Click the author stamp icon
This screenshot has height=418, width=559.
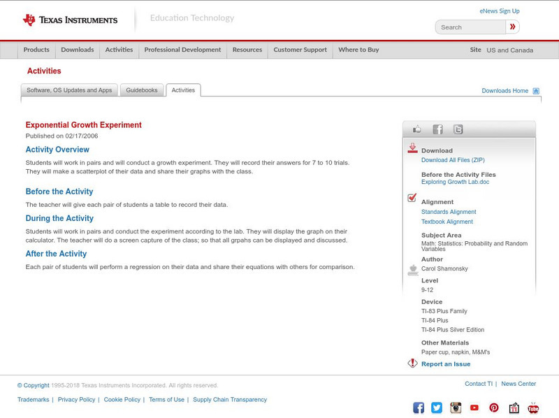point(413,270)
